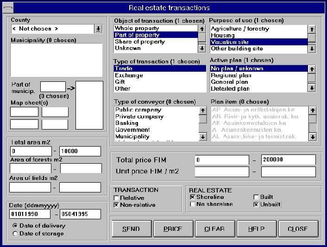The image size is (327, 247).
Task: Select Date of storage radio button
Action: pos(15,234)
